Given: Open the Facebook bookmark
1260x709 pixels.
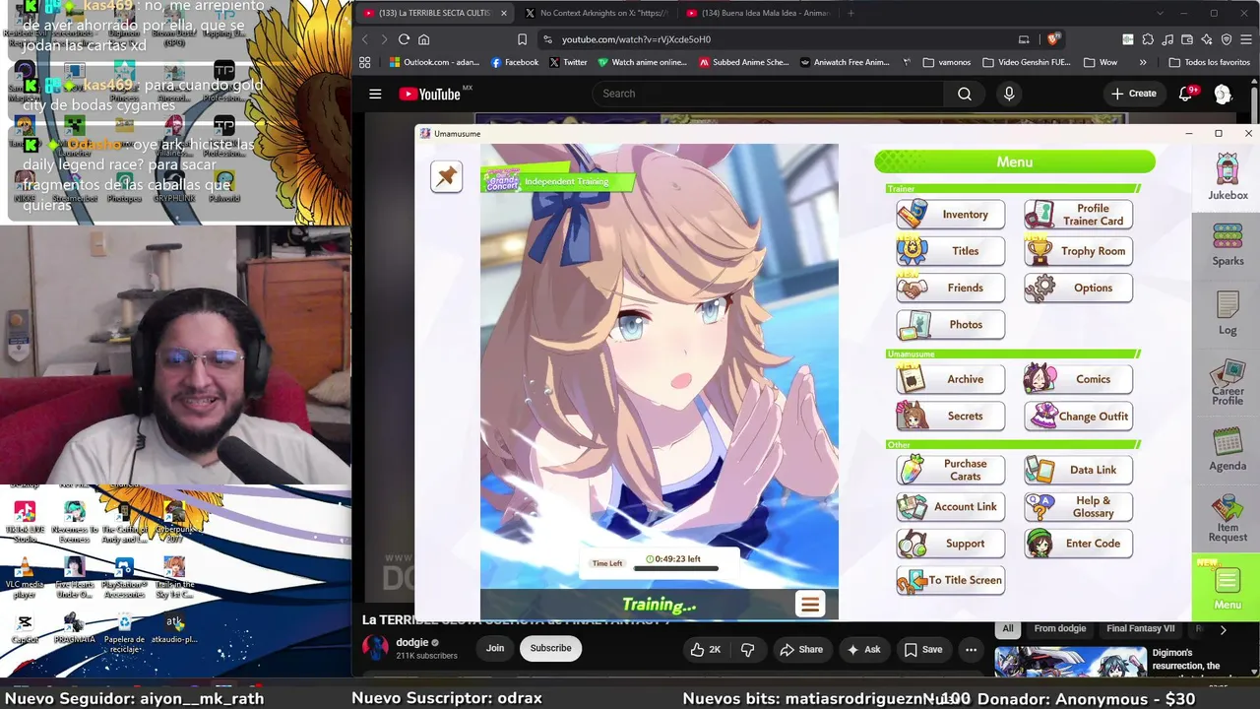Looking at the screenshot, I should tap(515, 62).
